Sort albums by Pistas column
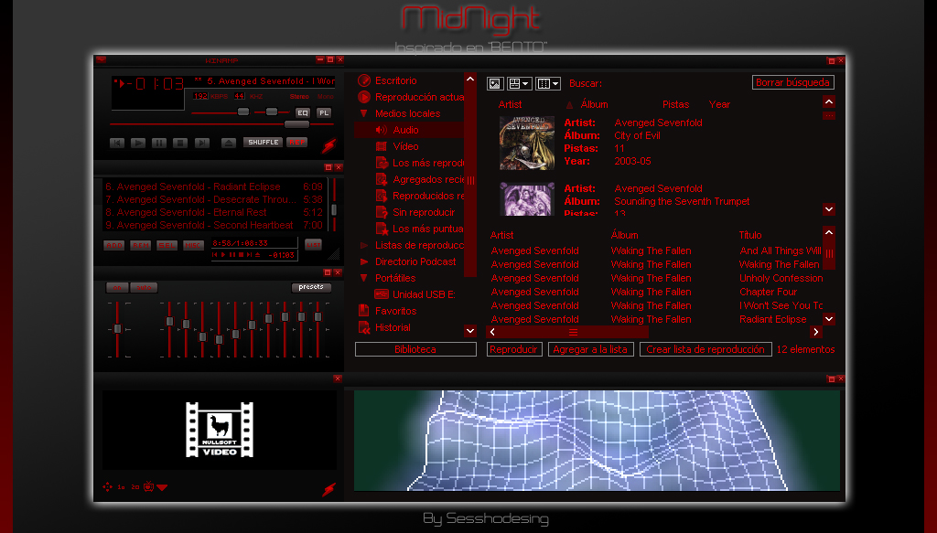Viewport: 937px width, 533px height. (x=675, y=104)
